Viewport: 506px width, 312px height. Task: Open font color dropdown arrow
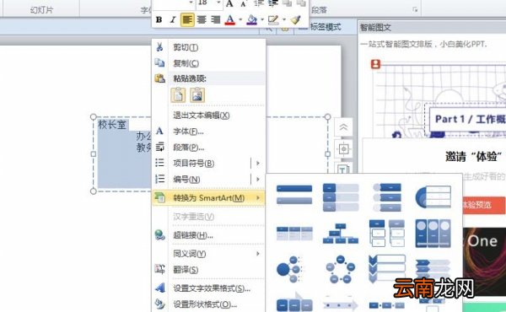pyautogui.click(x=240, y=20)
